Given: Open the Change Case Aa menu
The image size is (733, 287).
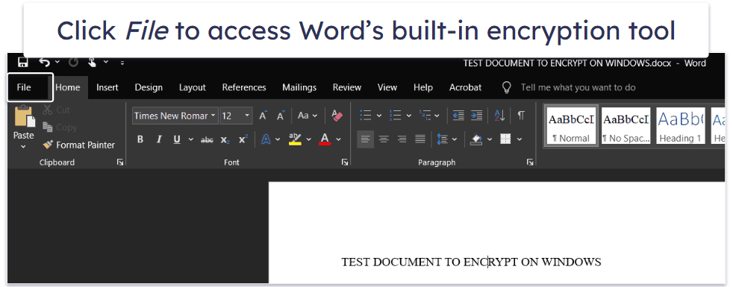Looking at the screenshot, I should point(307,116).
